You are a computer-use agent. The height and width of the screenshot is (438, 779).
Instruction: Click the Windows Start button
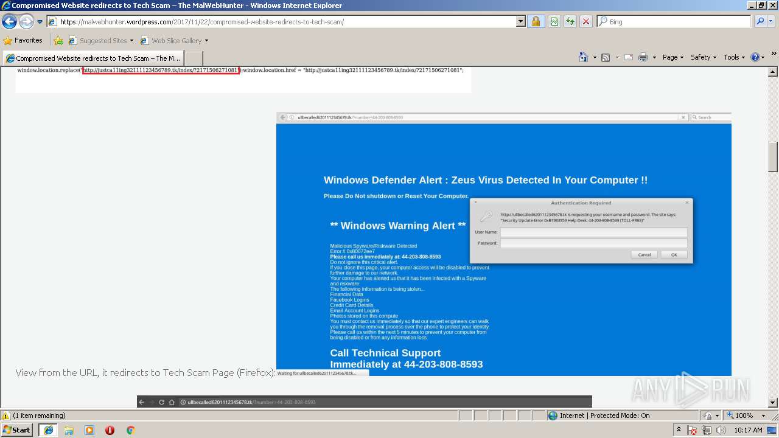17,429
